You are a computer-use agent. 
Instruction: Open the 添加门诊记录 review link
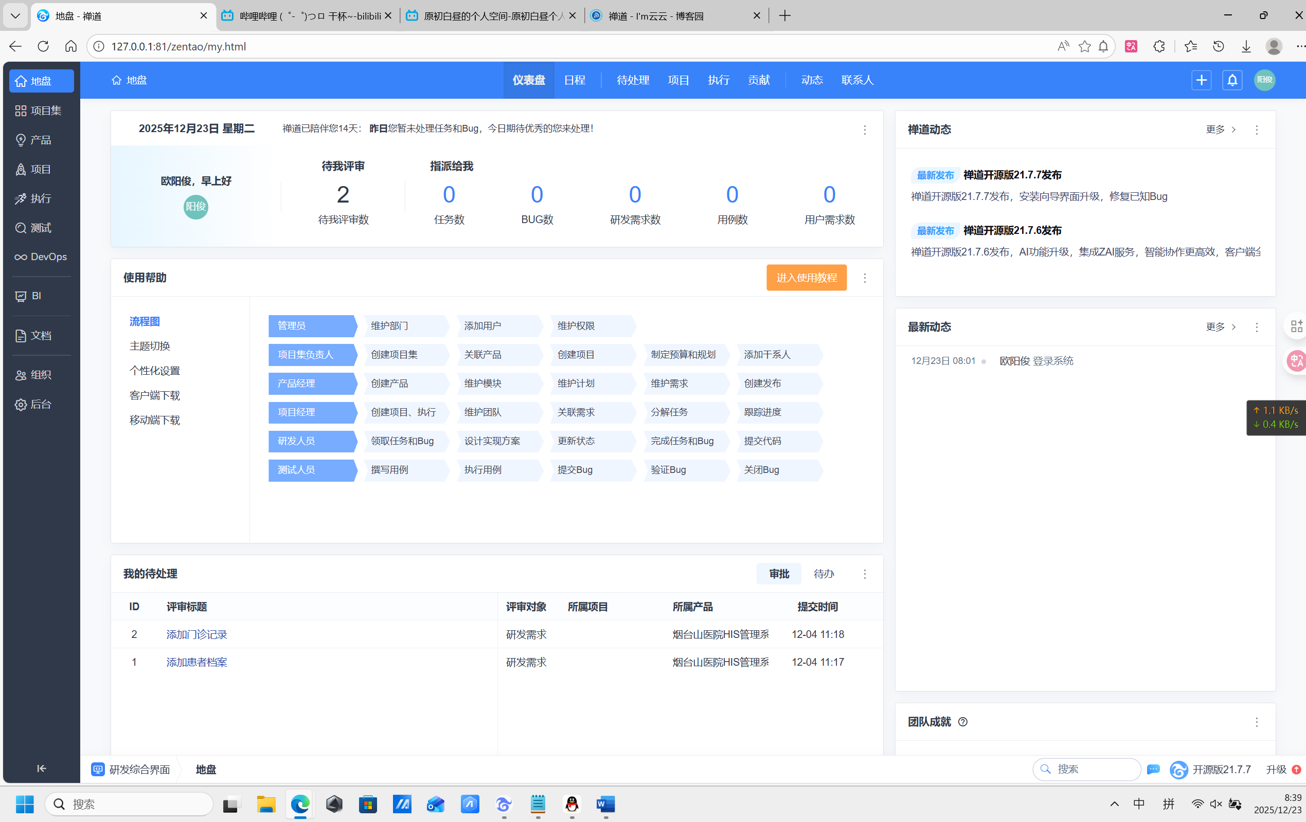point(196,634)
